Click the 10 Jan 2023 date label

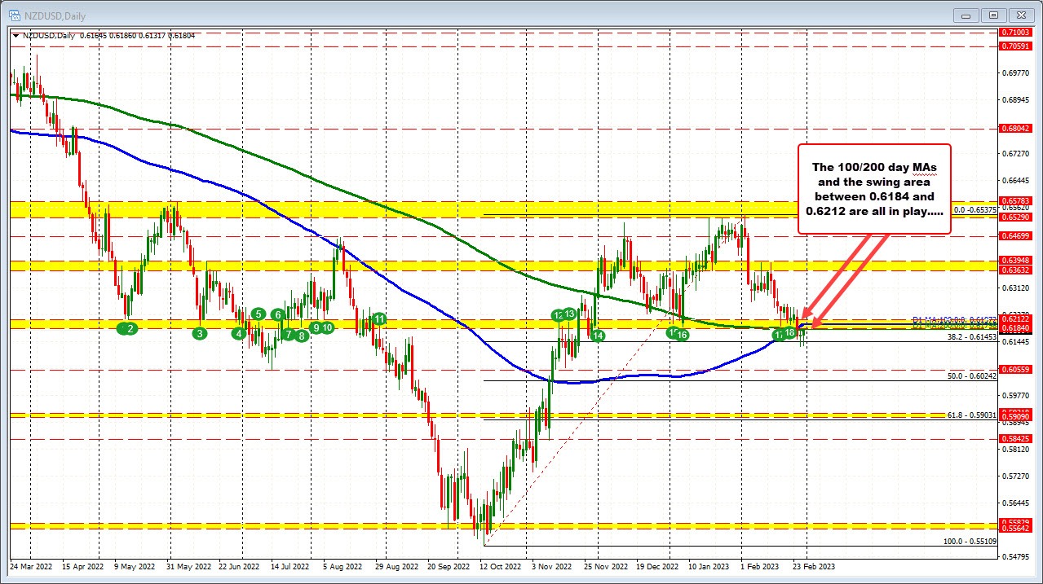pyautogui.click(x=709, y=565)
